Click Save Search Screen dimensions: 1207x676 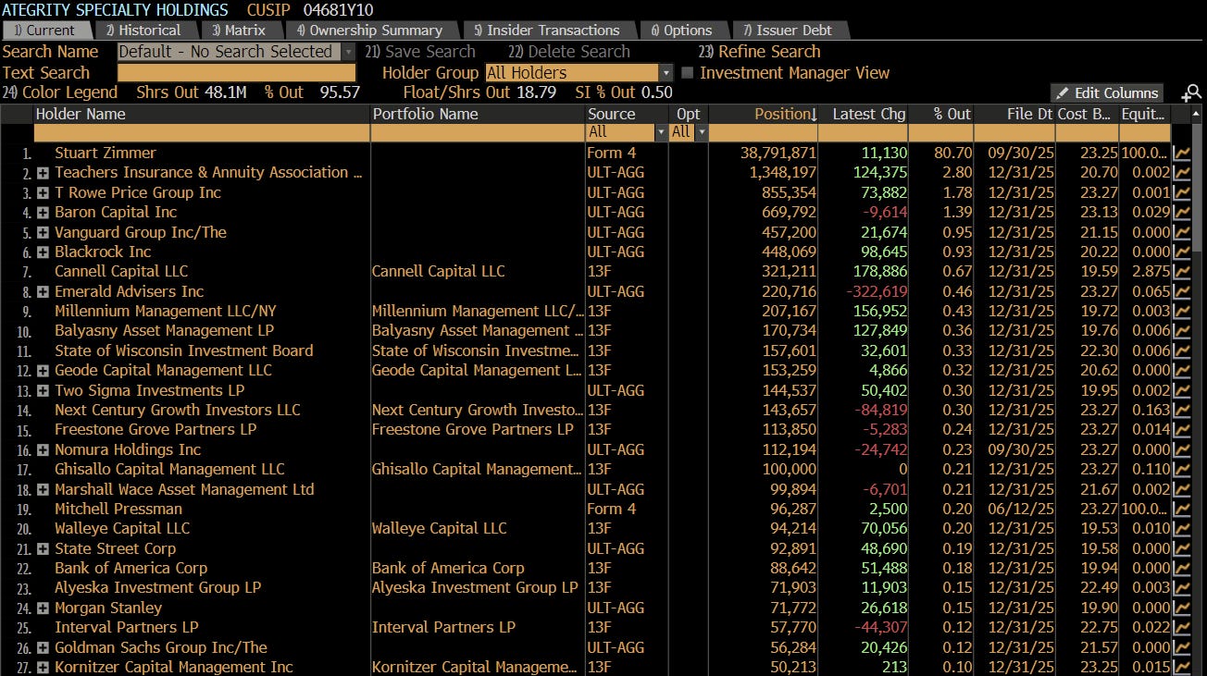pyautogui.click(x=419, y=53)
